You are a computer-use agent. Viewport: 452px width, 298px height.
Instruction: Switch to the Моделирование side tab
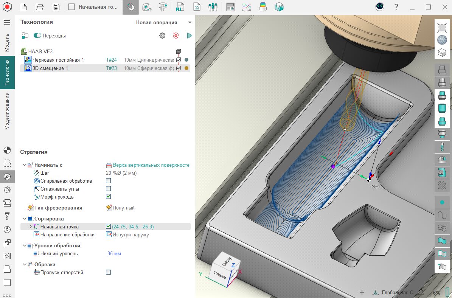(x=7, y=111)
